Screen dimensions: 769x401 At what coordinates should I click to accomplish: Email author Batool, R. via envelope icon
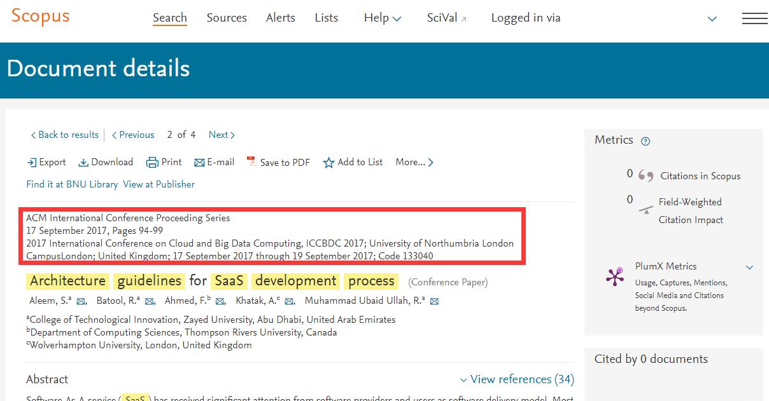[x=150, y=301]
